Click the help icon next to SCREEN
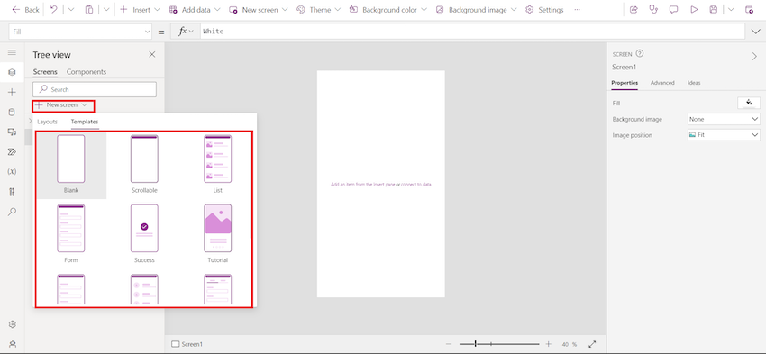Image resolution: width=766 pixels, height=354 pixels. tap(640, 54)
